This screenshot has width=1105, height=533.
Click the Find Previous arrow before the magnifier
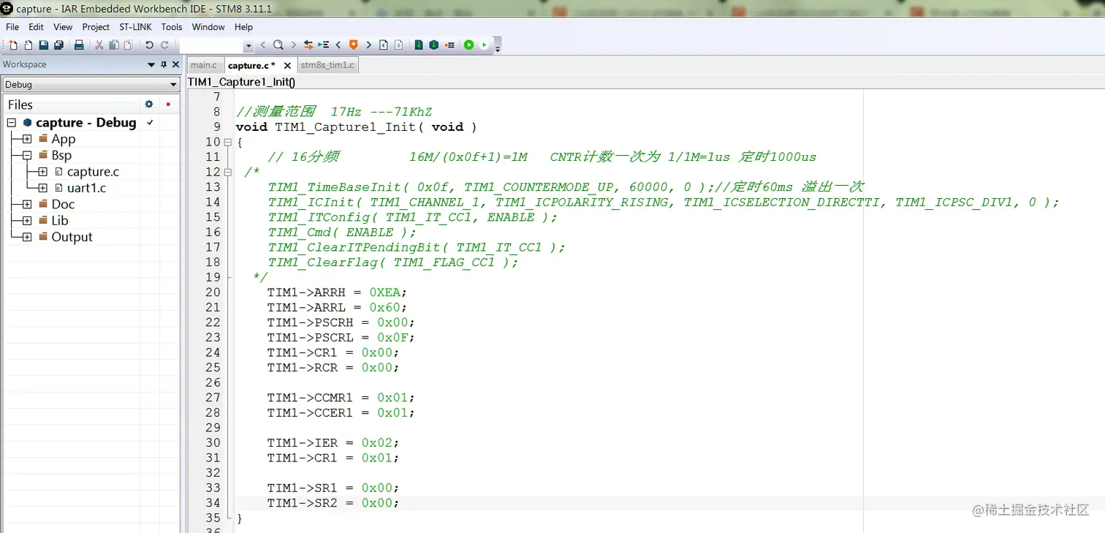(x=263, y=45)
